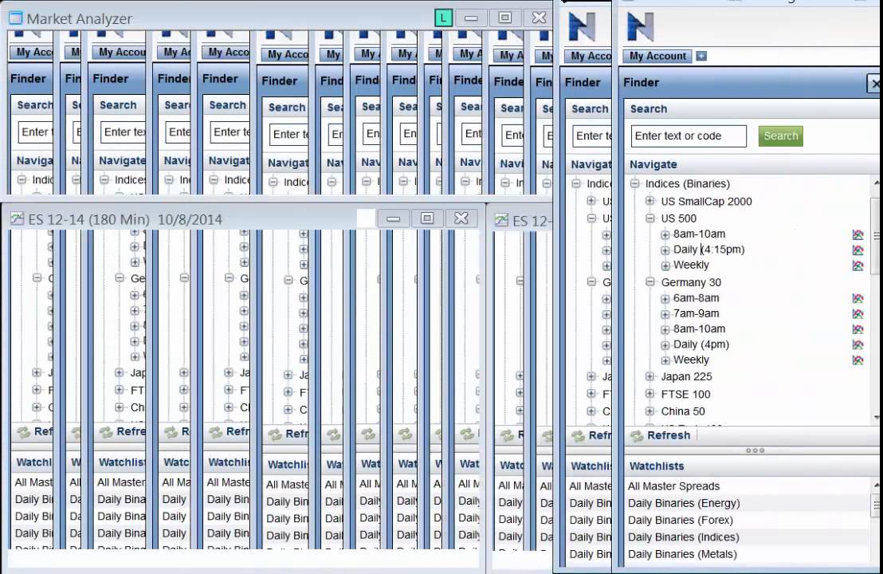Open chart icon beside Germany 30 6am-8am

[857, 298]
